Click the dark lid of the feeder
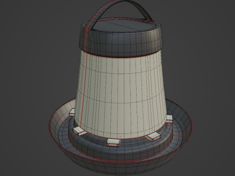 click(121, 38)
